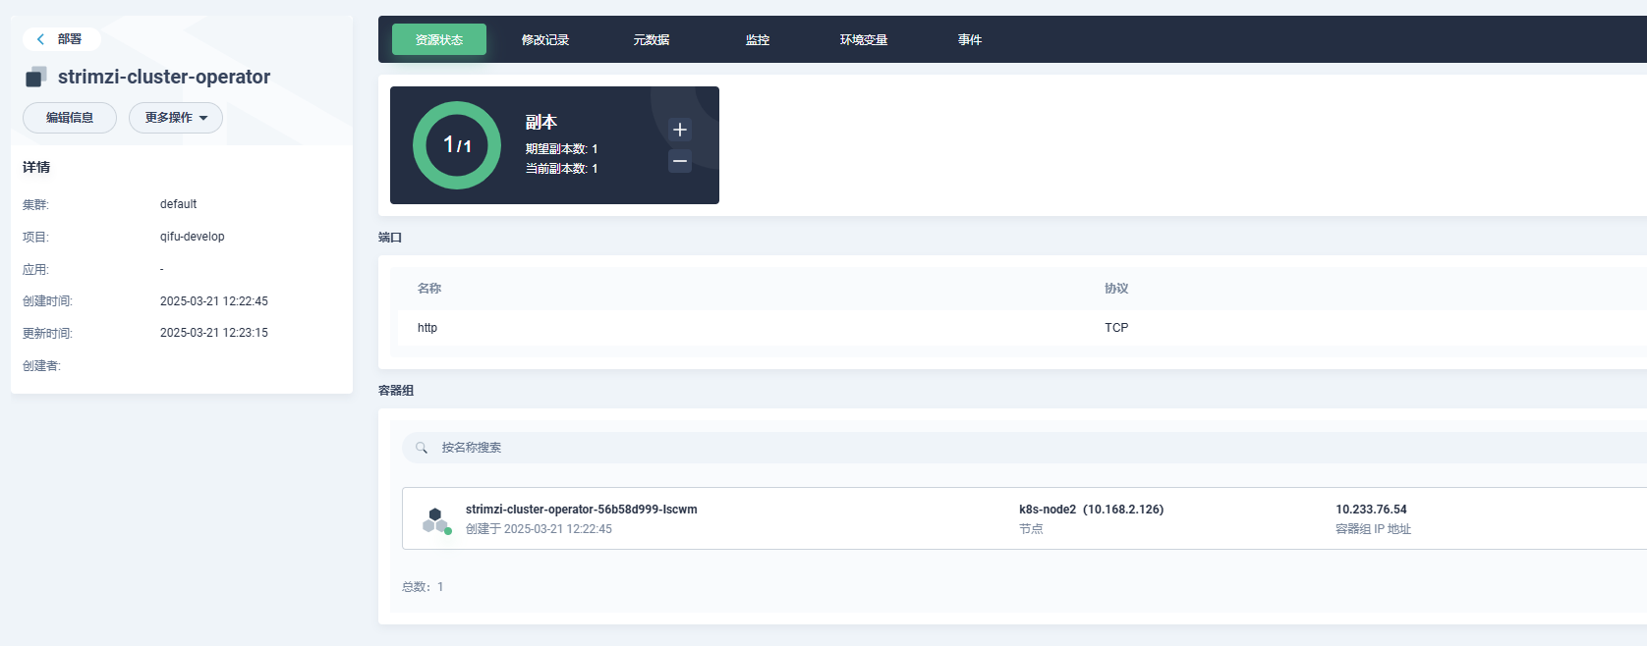Click the pod IP 10.233.76.54
The width and height of the screenshot is (1647, 646).
click(x=1371, y=510)
